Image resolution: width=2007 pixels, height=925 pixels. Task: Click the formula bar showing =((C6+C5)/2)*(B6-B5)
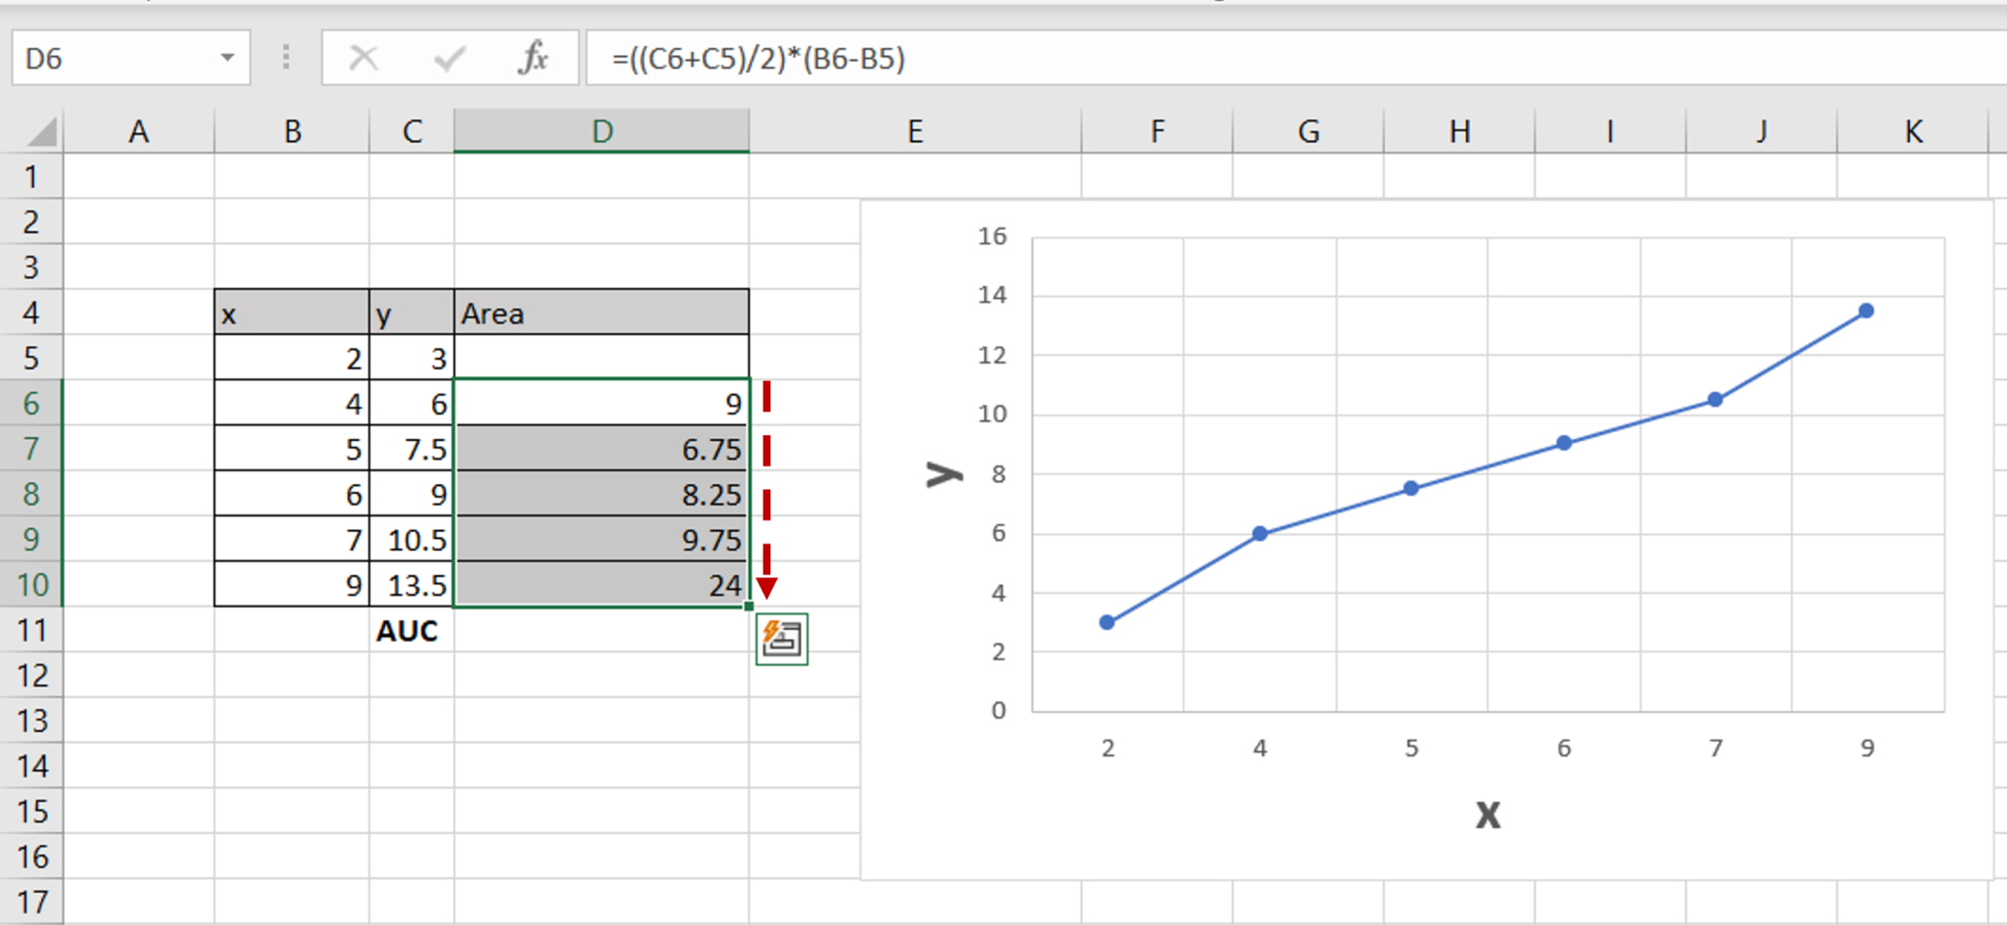tap(882, 58)
